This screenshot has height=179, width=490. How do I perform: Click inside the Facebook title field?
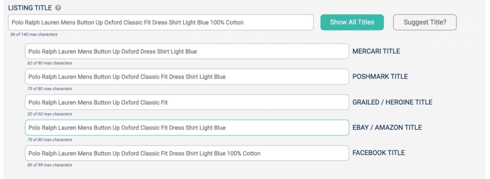tap(187, 153)
